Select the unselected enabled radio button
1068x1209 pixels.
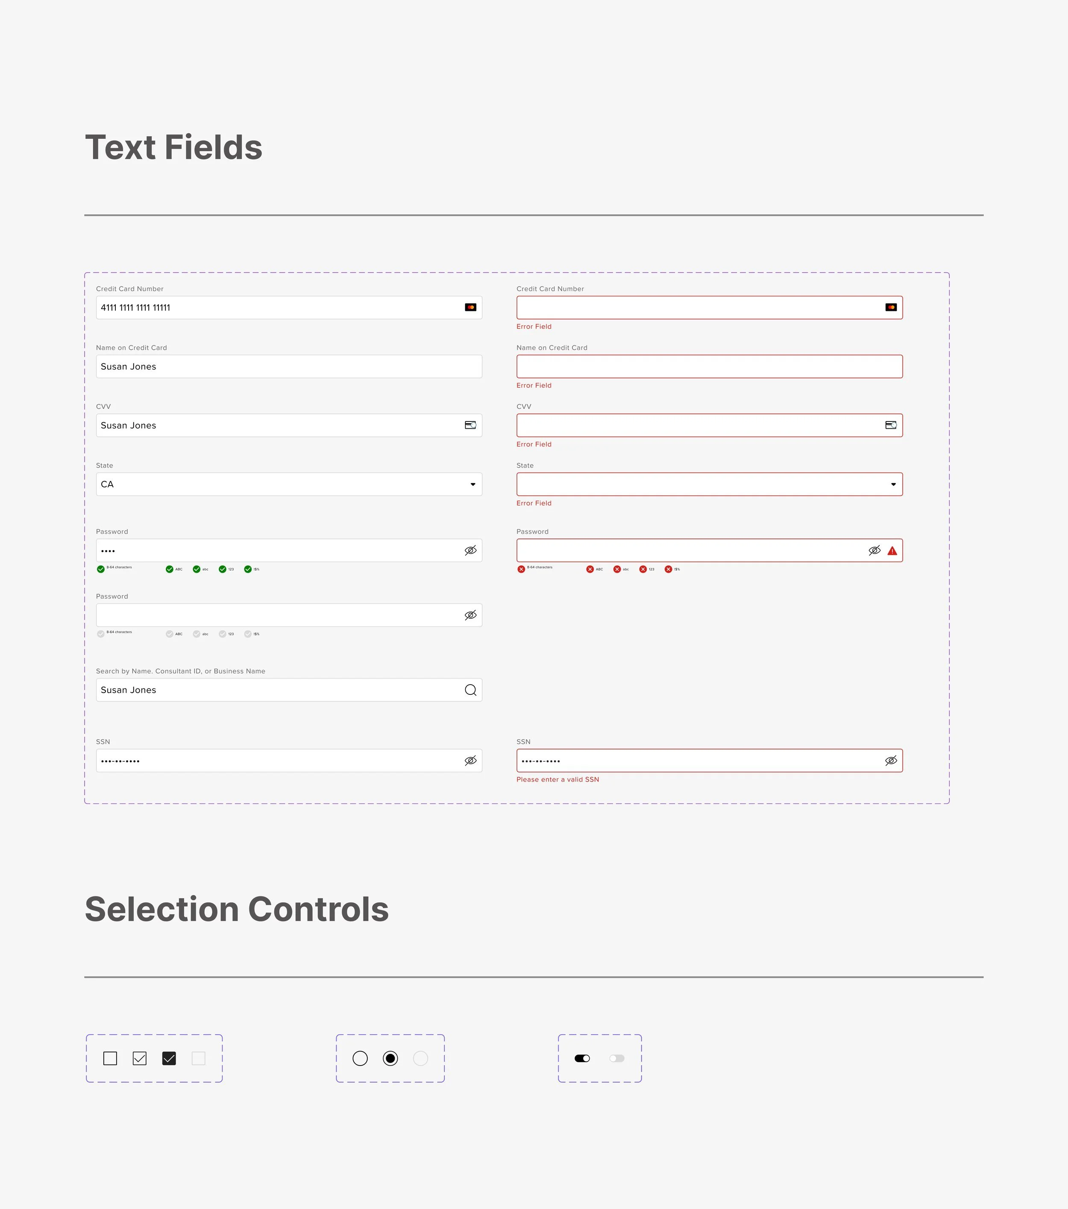[x=360, y=1058]
